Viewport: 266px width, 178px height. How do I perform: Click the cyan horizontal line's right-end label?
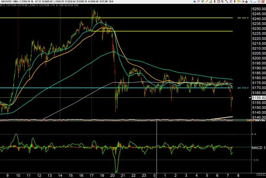243,88
